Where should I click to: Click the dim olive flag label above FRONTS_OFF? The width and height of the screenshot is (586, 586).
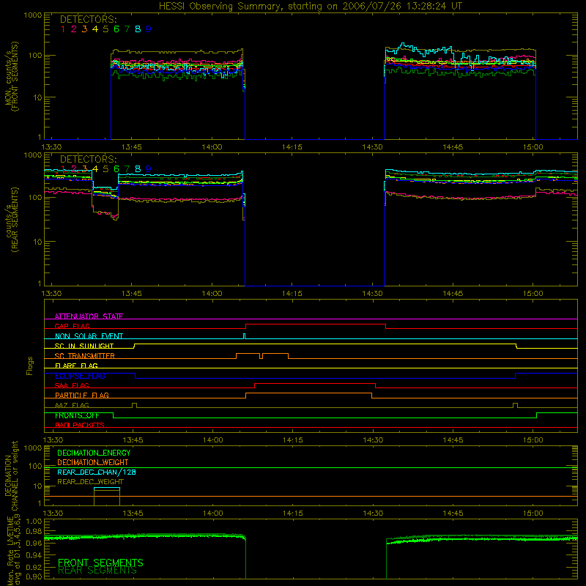[x=72, y=406]
